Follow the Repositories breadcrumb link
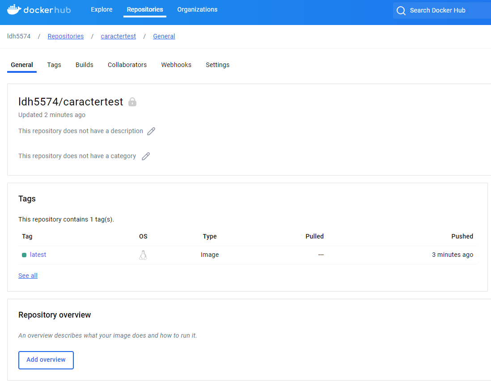The height and width of the screenshot is (381, 491). click(x=66, y=36)
